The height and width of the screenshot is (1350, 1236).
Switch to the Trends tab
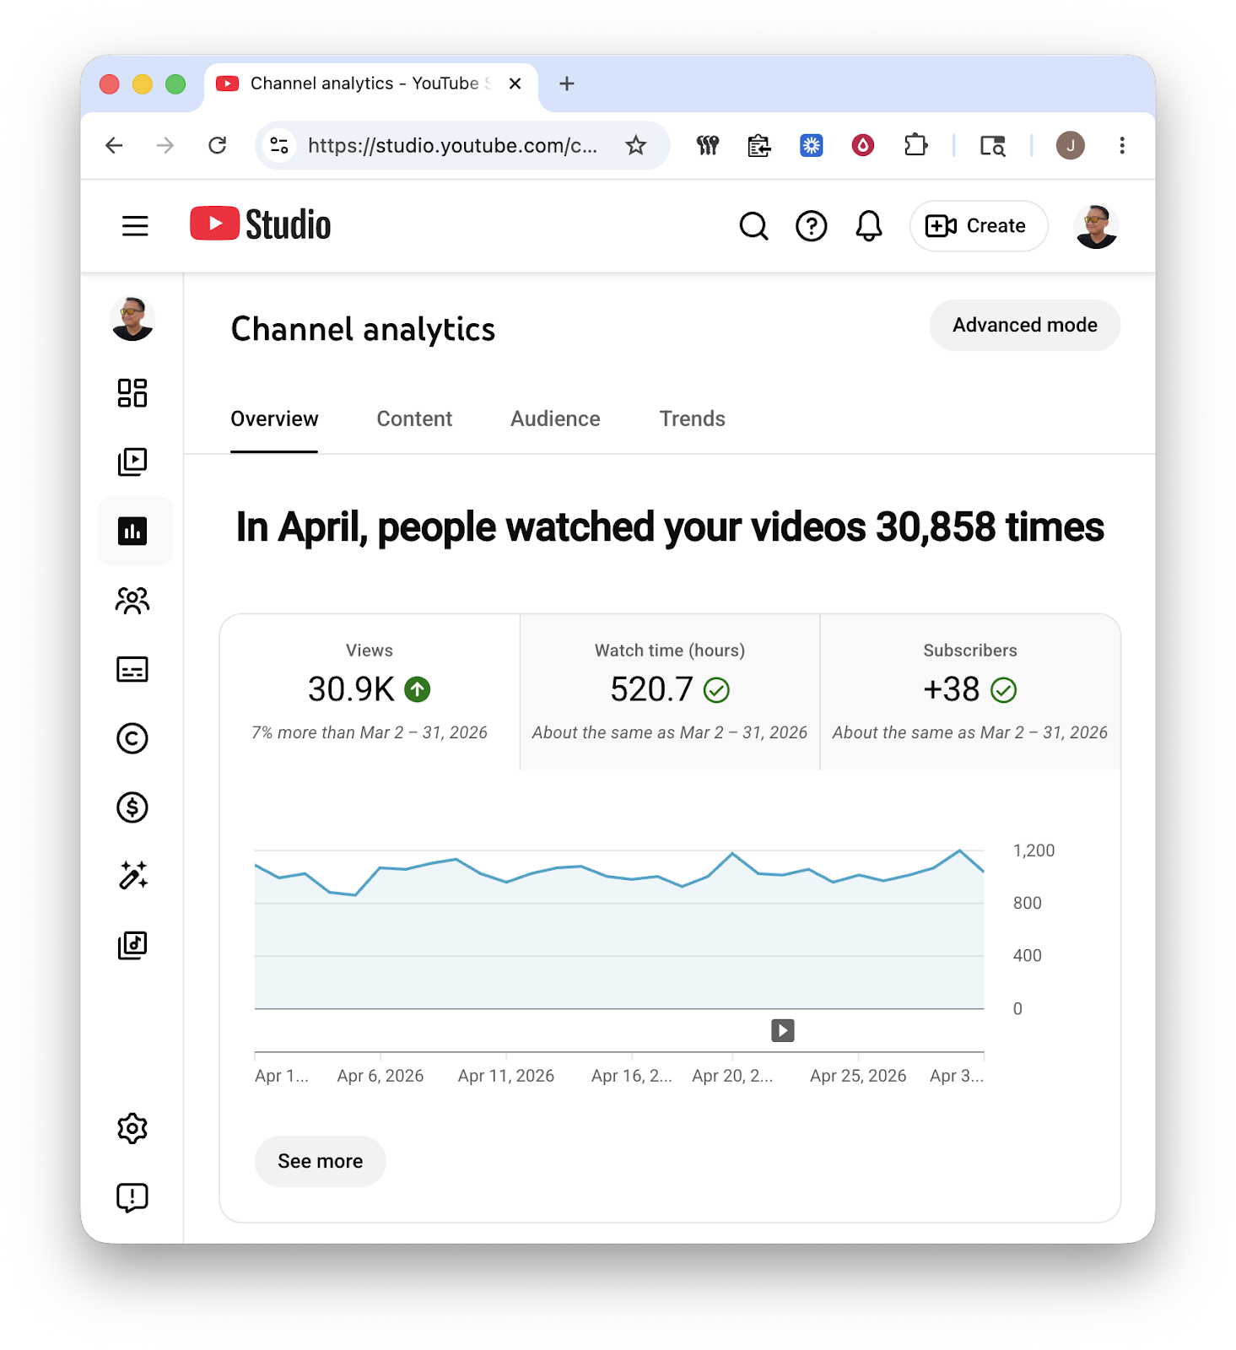click(x=692, y=418)
